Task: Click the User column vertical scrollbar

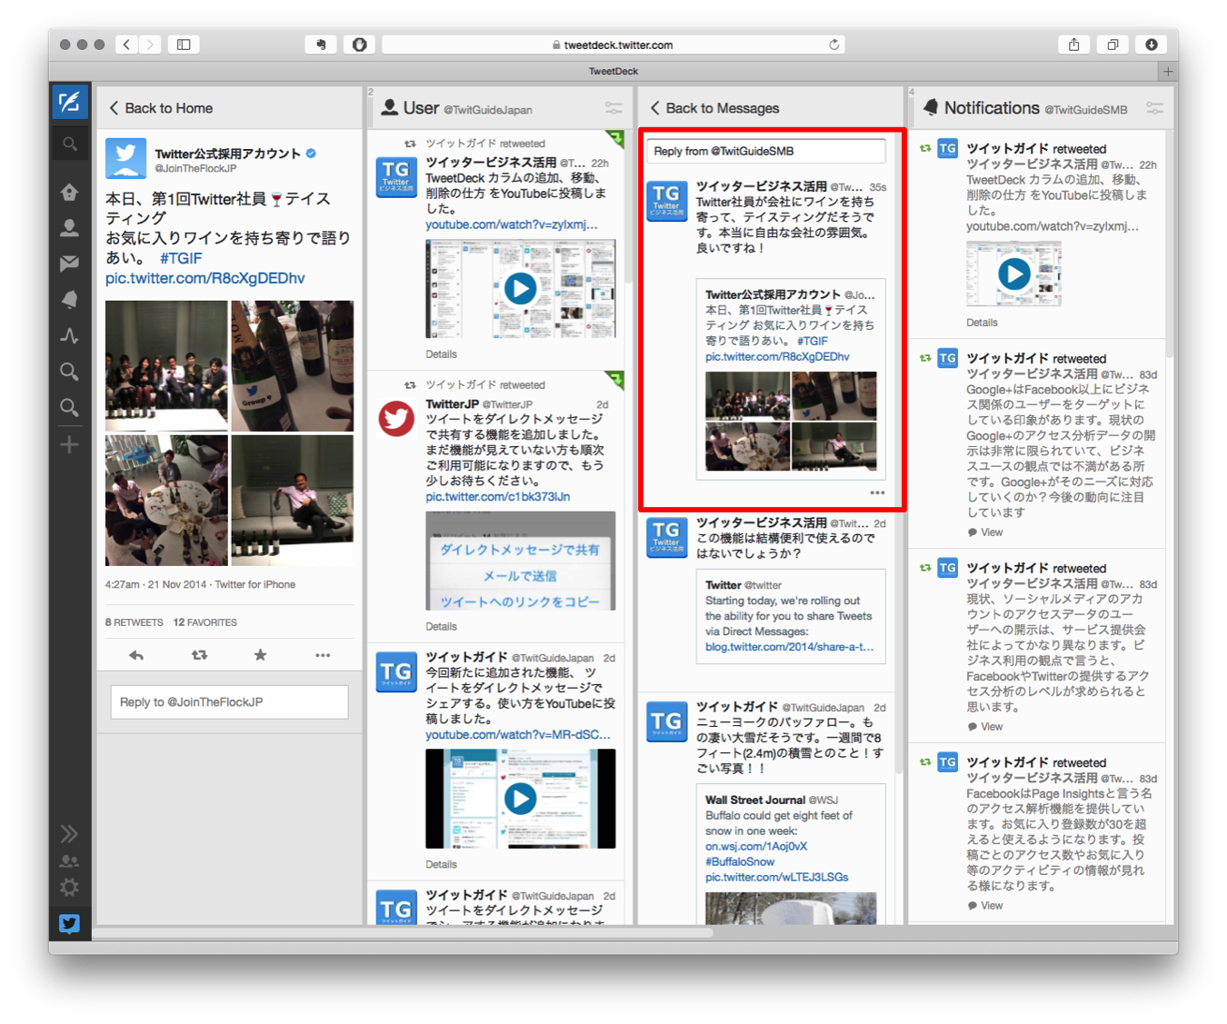Action: (629, 207)
